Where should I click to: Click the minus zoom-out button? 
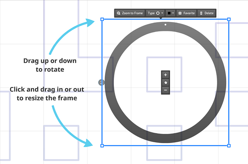pyautogui.click(x=165, y=90)
